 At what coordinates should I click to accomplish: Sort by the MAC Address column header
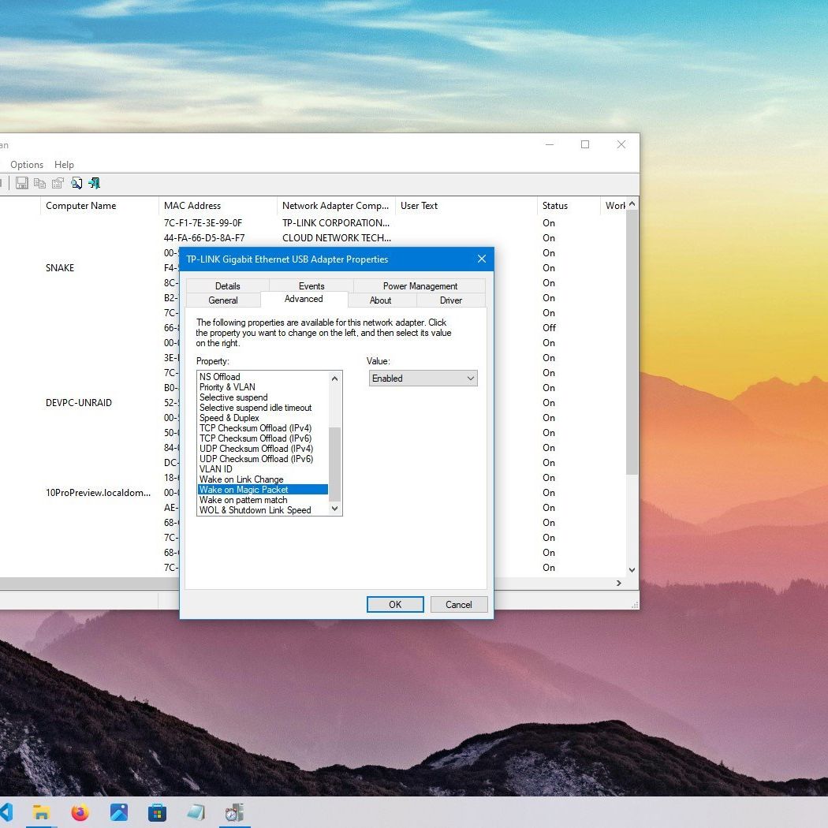coord(192,206)
